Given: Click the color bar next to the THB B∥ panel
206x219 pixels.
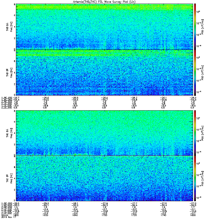Looking at the screenshot, I should coord(195,73).
